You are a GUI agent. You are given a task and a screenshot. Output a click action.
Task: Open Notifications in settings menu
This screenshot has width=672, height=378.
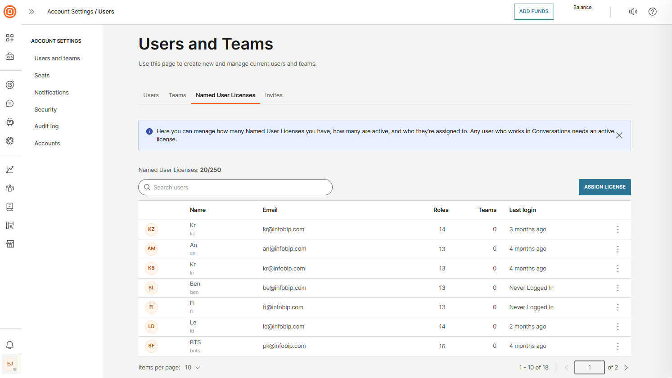pos(52,93)
